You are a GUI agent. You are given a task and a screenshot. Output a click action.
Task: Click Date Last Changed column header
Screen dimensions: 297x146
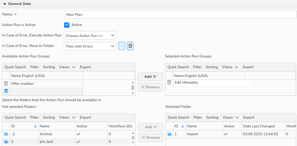click(x=263, y=126)
